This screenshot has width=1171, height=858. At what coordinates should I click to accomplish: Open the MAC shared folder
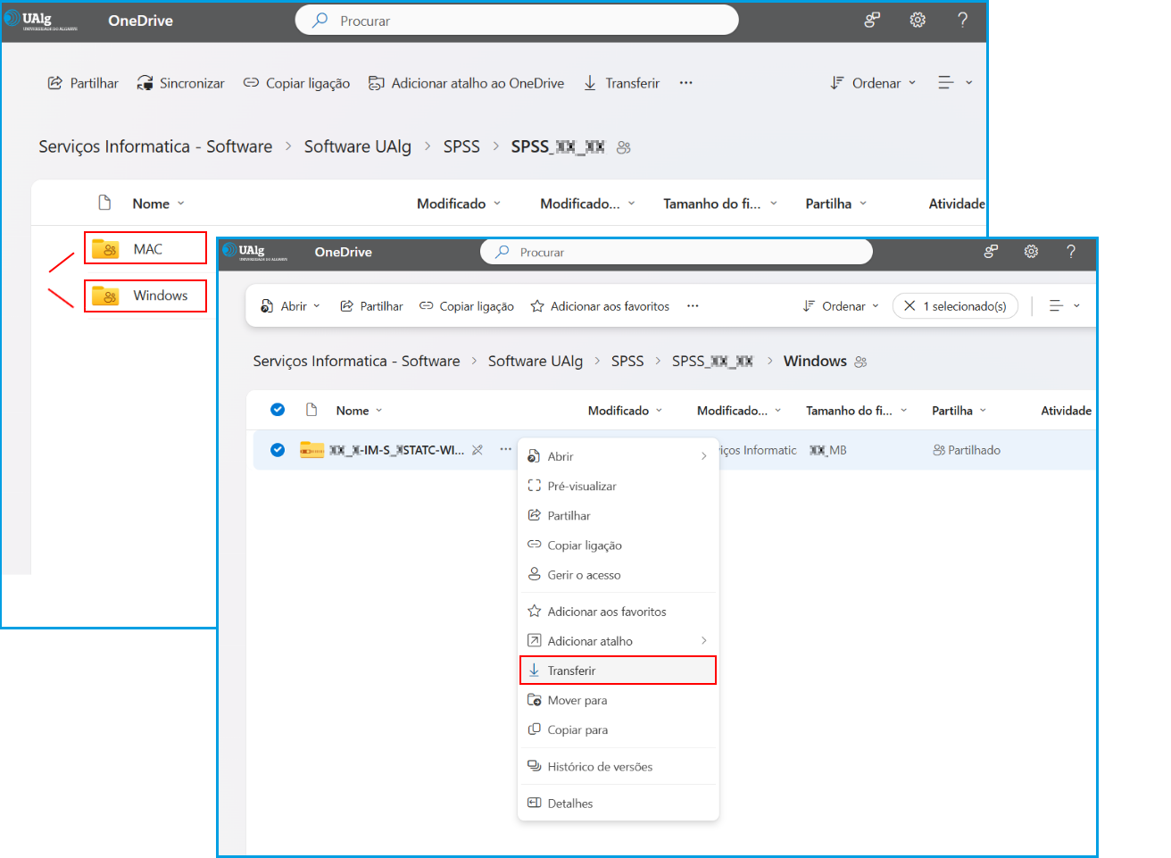tap(146, 249)
